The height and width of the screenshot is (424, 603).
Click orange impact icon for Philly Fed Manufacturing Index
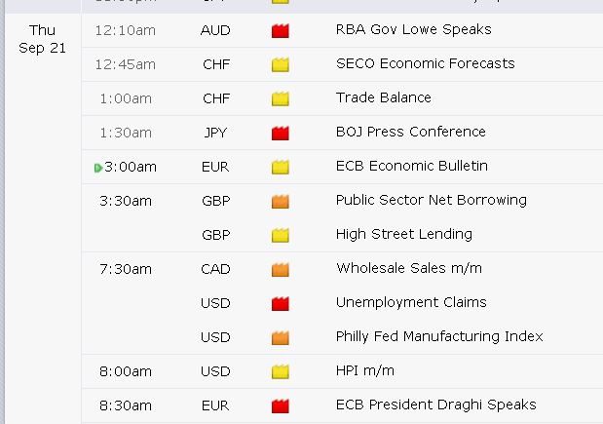point(281,337)
